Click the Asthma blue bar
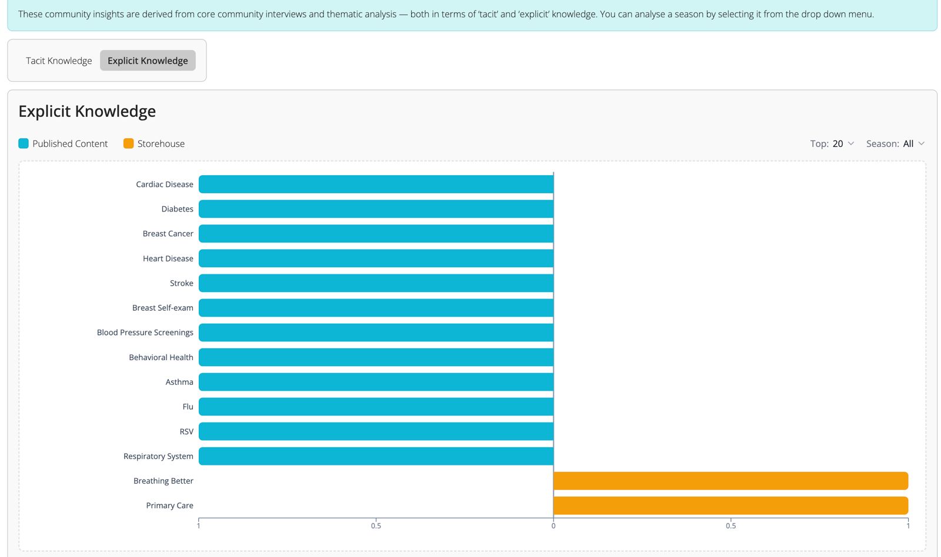This screenshot has height=557, width=941. click(376, 382)
